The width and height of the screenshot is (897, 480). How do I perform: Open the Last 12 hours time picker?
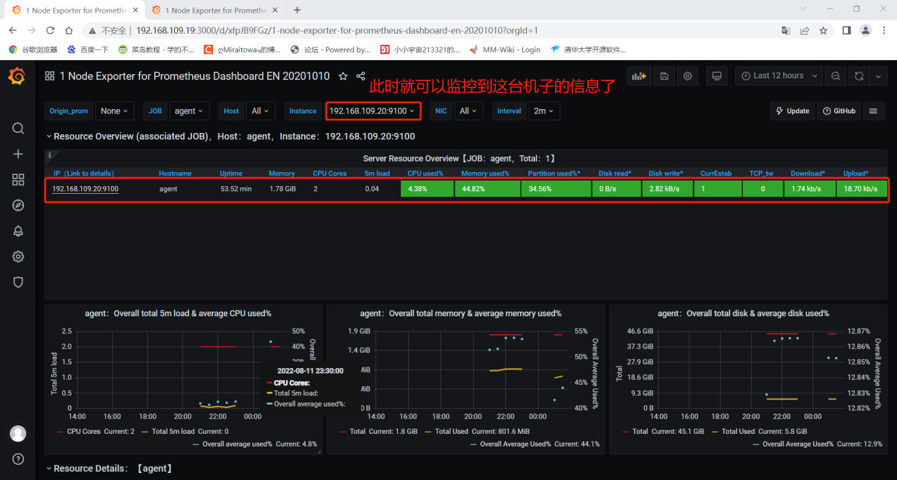click(778, 76)
